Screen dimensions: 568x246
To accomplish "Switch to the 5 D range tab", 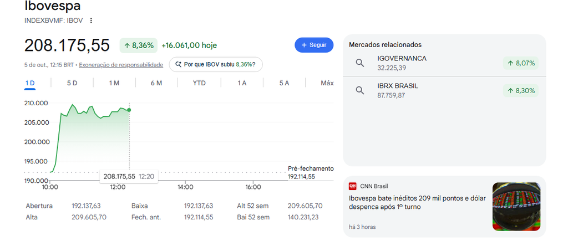I will 72,83.
